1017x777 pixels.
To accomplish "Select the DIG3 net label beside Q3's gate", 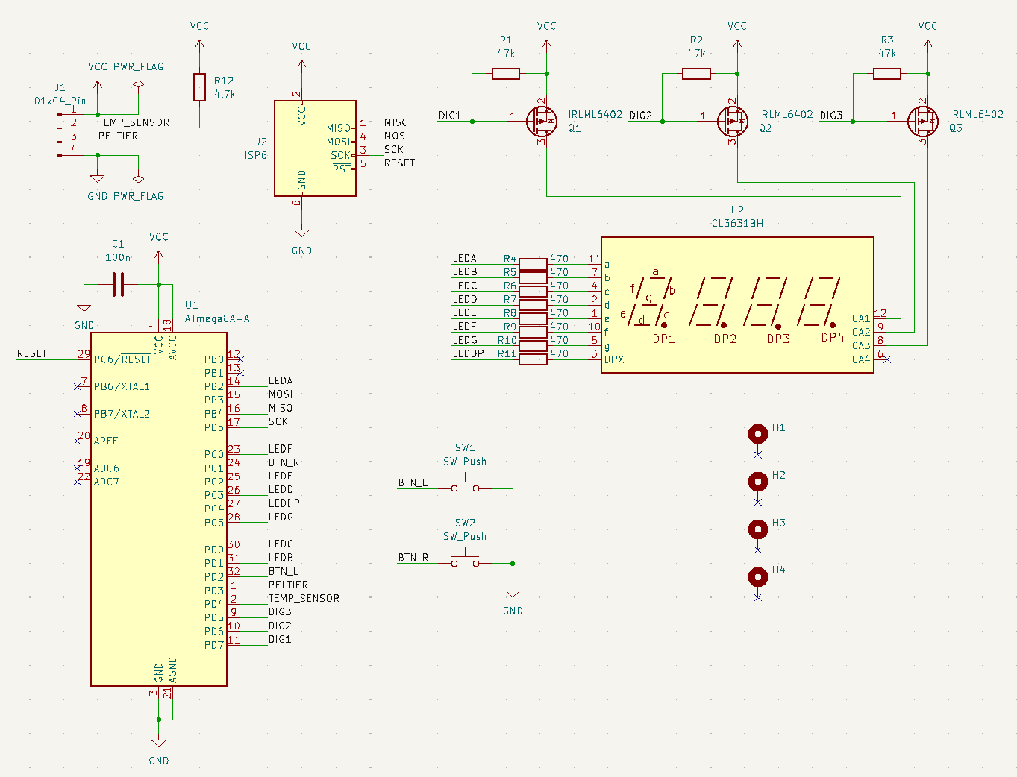I will pyautogui.click(x=831, y=115).
